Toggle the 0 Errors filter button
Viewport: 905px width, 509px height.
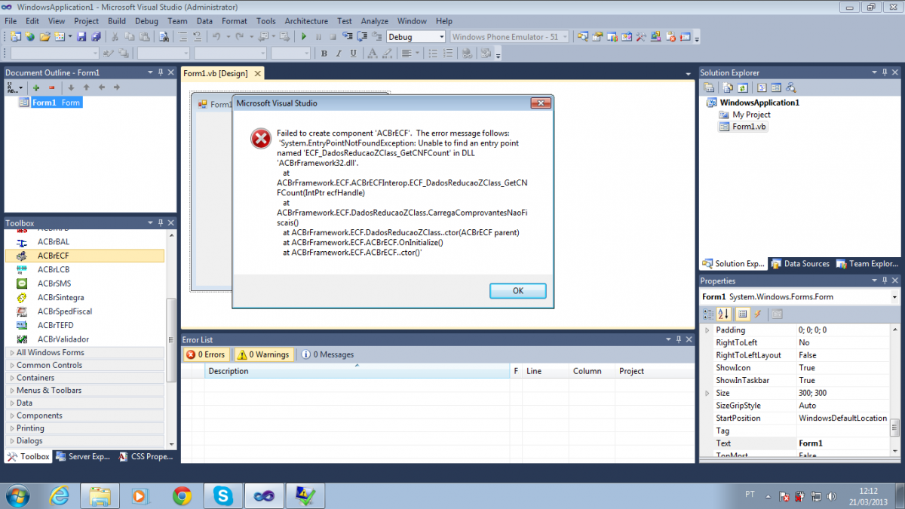[205, 354]
